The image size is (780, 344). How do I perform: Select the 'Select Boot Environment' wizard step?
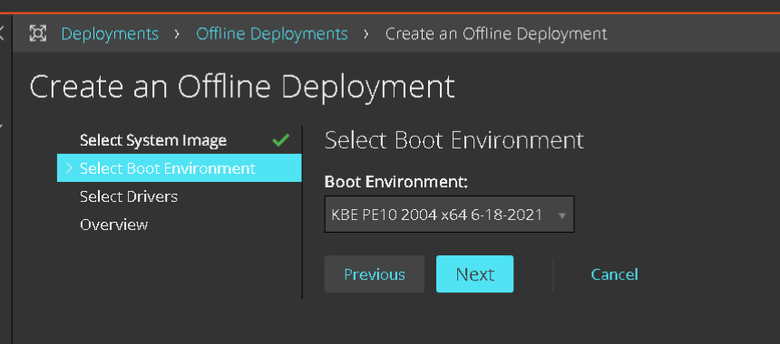point(179,168)
